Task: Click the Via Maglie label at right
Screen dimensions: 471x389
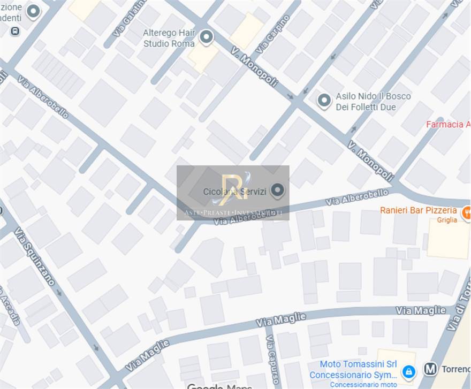Action: tap(421, 310)
